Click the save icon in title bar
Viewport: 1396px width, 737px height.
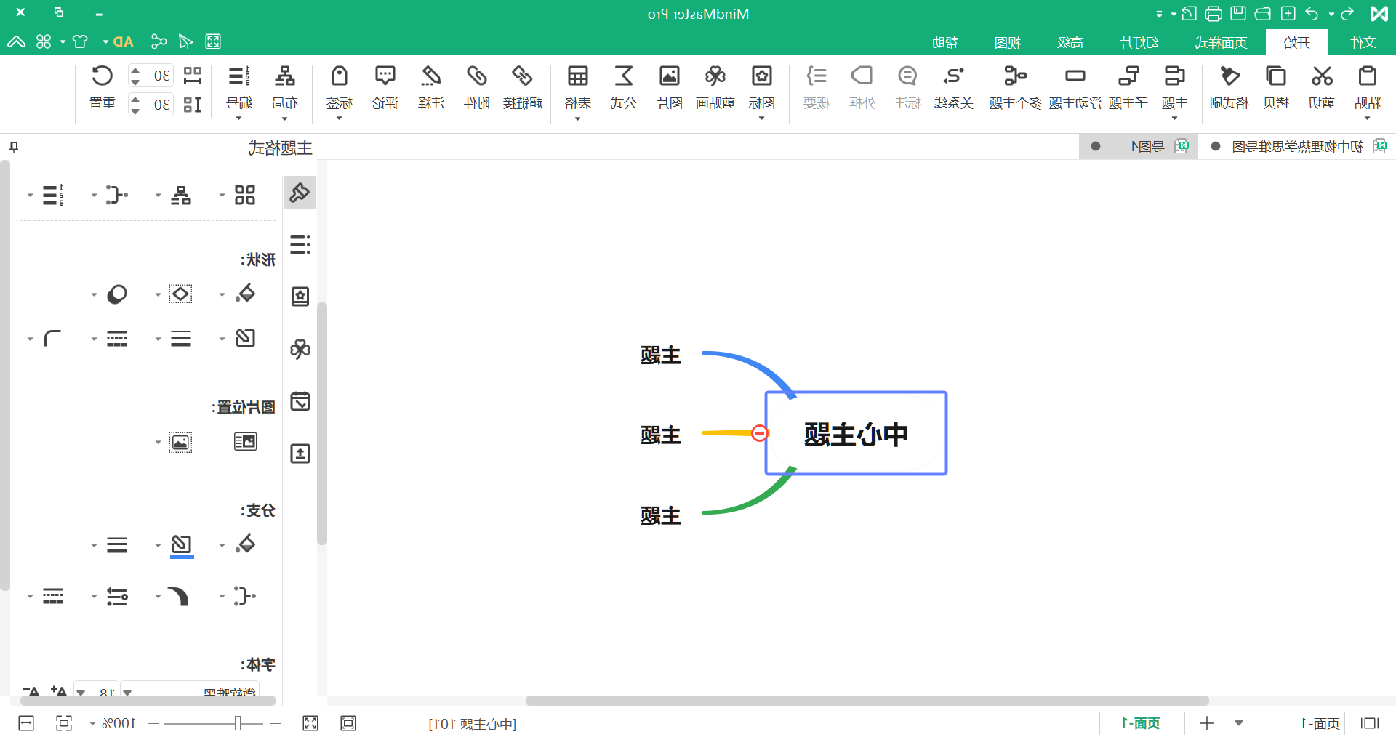click(x=1238, y=13)
